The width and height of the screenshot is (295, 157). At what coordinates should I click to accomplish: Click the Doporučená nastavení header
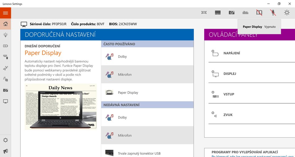click(107, 35)
